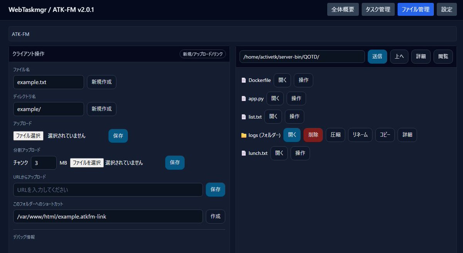Focus the URLを入力してください field
Viewport: 463px width, 253px height.
(108, 190)
